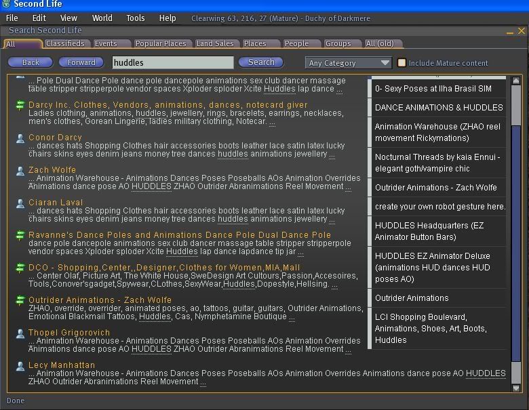The width and height of the screenshot is (529, 410).
Task: Enable the Include Mature content checkbox
Action: pos(401,63)
